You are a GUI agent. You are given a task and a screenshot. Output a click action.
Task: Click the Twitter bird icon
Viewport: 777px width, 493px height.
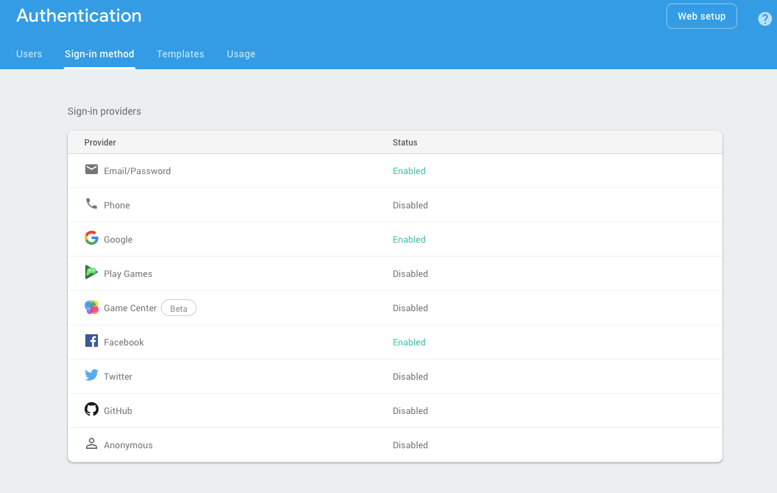tap(91, 375)
